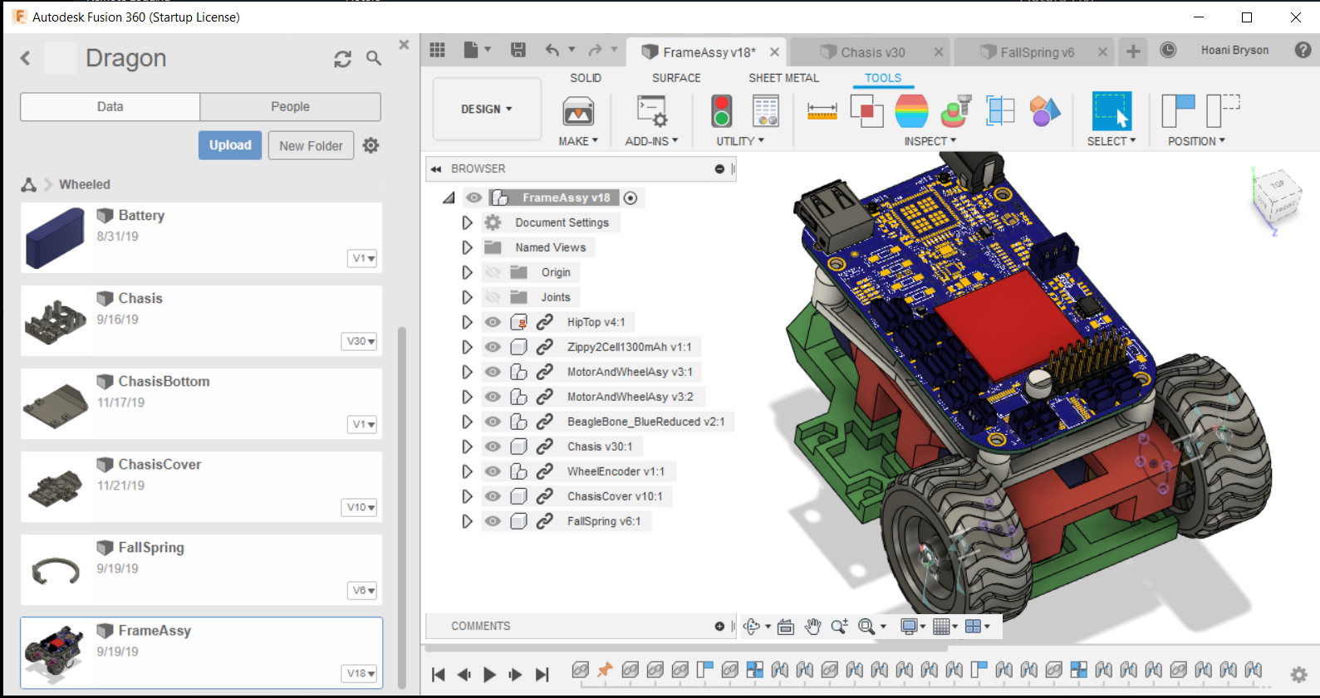The image size is (1320, 698).
Task: Toggle visibility of HipTop v4:1
Action: click(x=493, y=322)
